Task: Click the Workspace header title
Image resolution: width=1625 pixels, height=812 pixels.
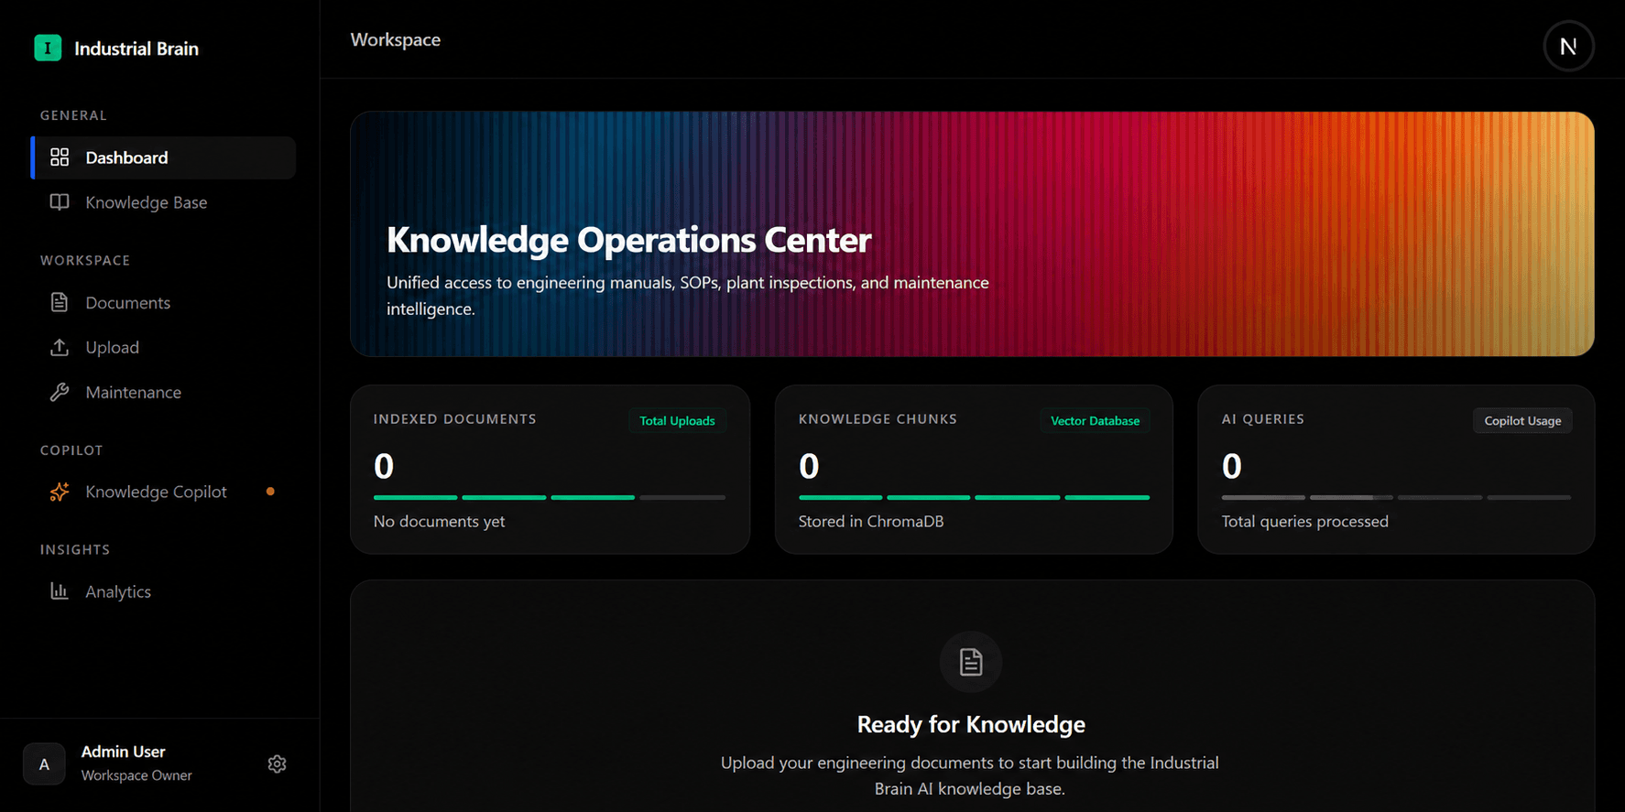Action: (396, 39)
